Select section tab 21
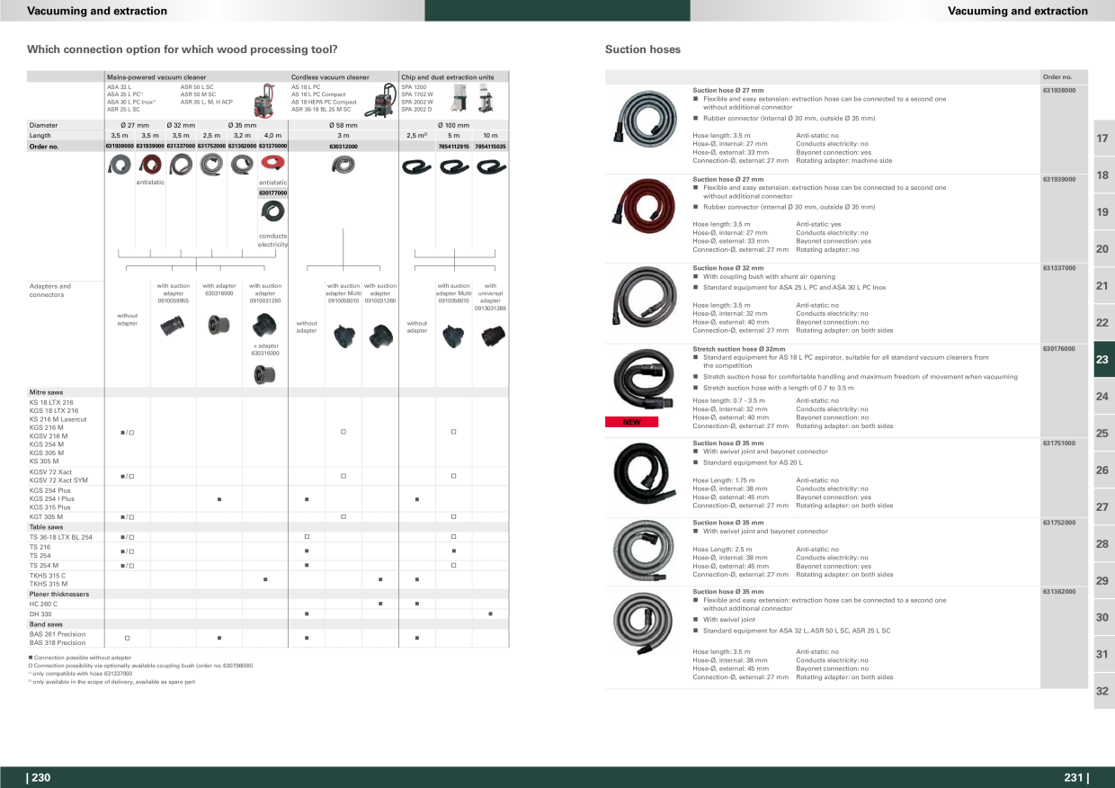Screen dimensions: 1115x788 tap(1103, 286)
